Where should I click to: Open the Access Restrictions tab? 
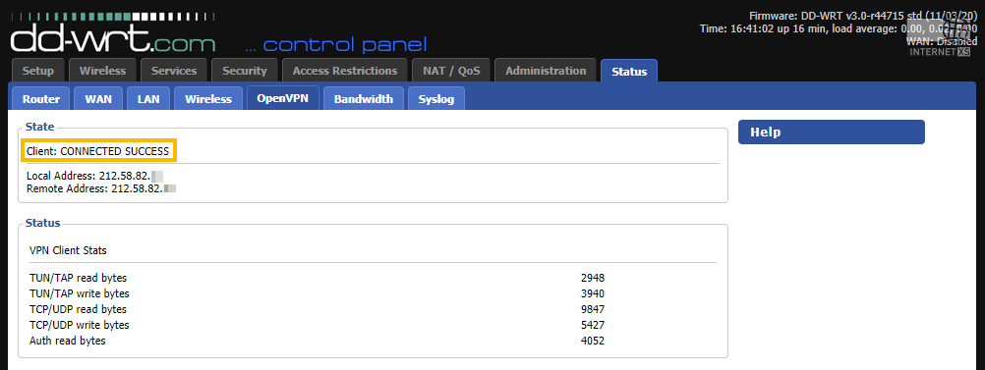click(x=344, y=71)
